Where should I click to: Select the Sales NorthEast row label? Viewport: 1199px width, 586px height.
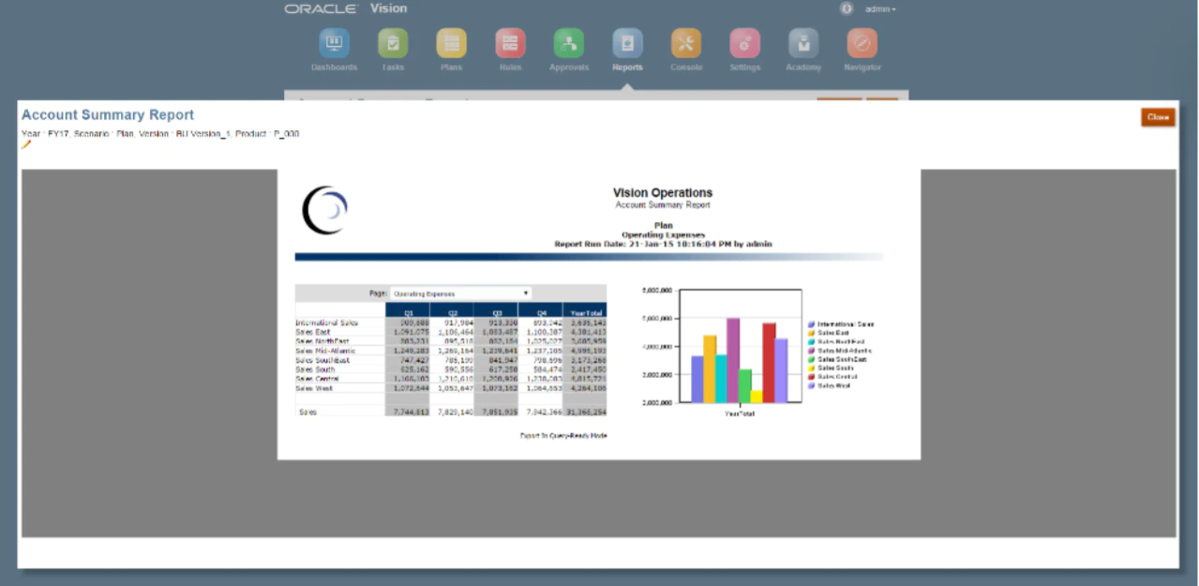click(321, 340)
